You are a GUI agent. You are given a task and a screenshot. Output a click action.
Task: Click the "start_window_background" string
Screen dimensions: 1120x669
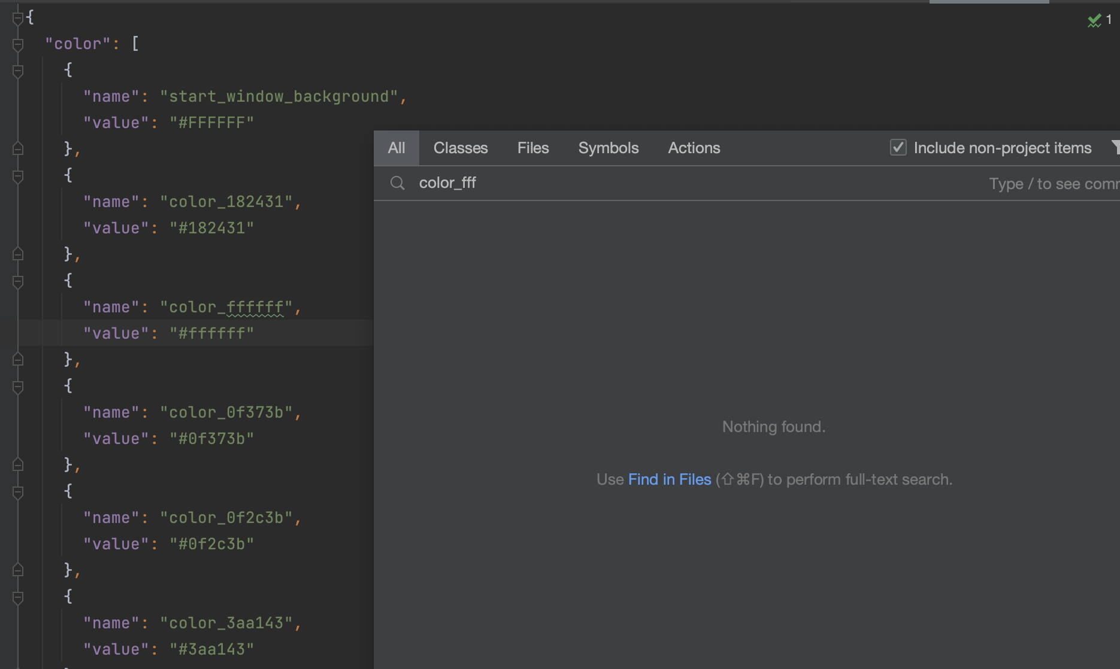pyautogui.click(x=279, y=97)
